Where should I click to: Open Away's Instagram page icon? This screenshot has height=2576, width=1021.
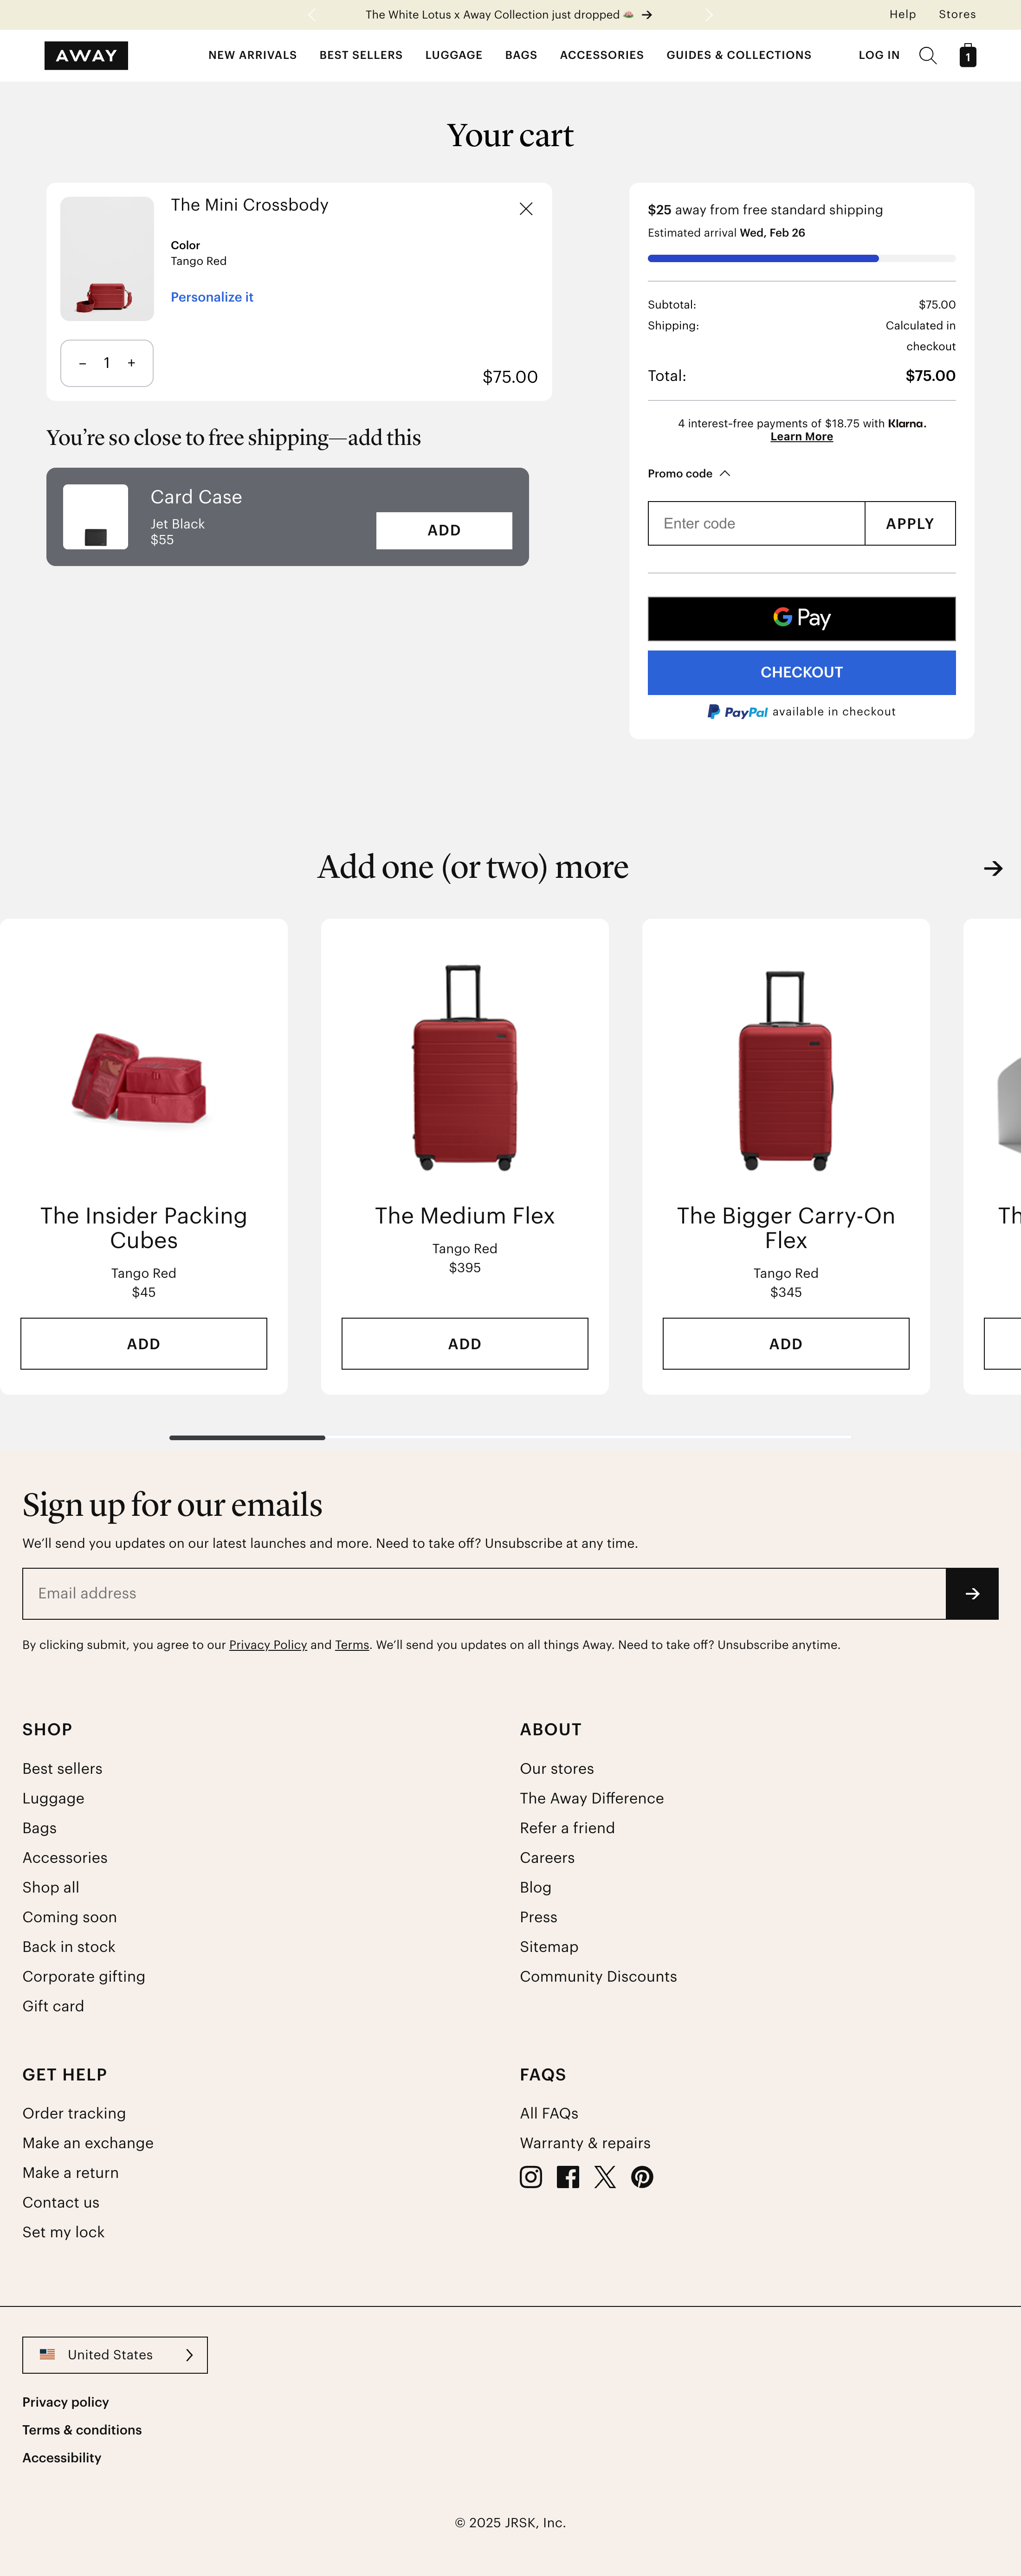point(531,2177)
